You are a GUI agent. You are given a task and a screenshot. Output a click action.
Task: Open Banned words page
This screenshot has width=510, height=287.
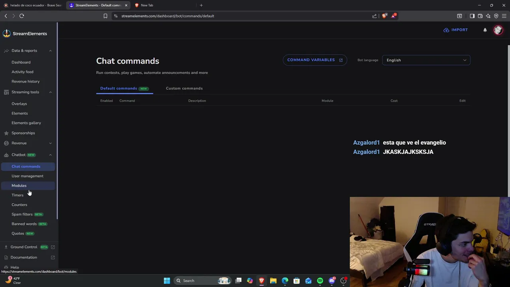[24, 224]
